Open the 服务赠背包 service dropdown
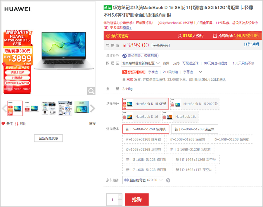263x207 pixels. click(143, 180)
